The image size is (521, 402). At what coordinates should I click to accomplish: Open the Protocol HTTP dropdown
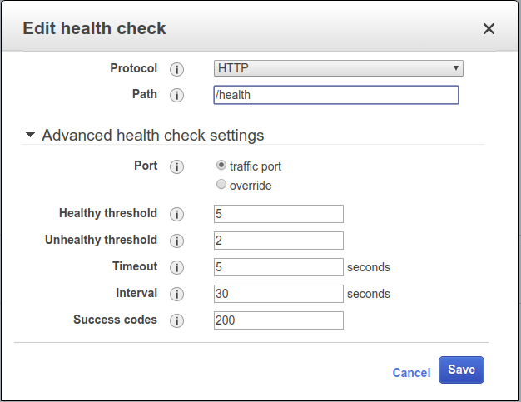coord(338,68)
